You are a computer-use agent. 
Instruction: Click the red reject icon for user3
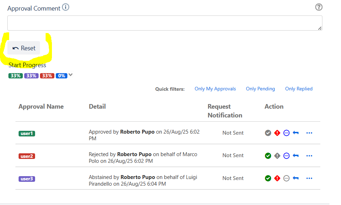click(277, 178)
